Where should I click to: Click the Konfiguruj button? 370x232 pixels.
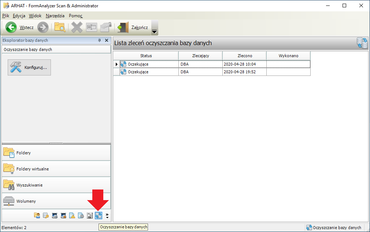(29, 67)
